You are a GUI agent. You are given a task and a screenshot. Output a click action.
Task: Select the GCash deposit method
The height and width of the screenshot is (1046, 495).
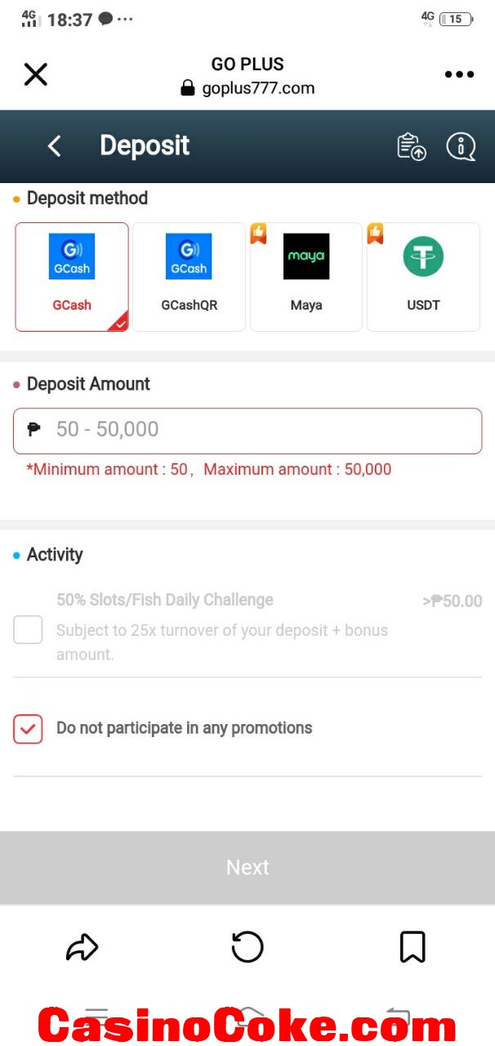click(72, 277)
